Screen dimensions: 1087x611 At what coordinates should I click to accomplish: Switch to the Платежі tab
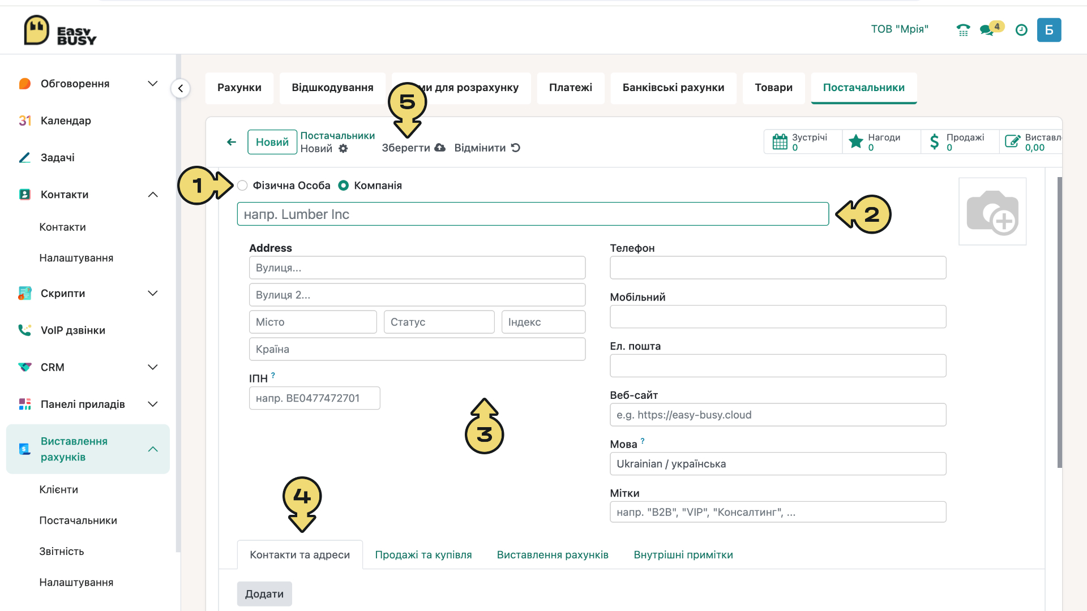click(x=571, y=88)
